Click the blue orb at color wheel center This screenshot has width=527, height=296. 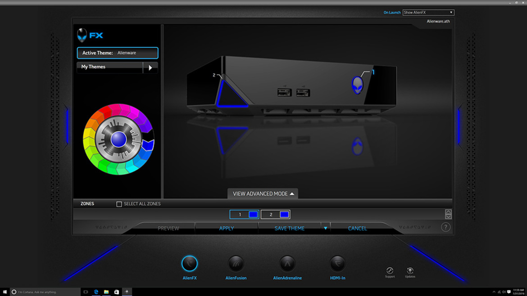[118, 139]
